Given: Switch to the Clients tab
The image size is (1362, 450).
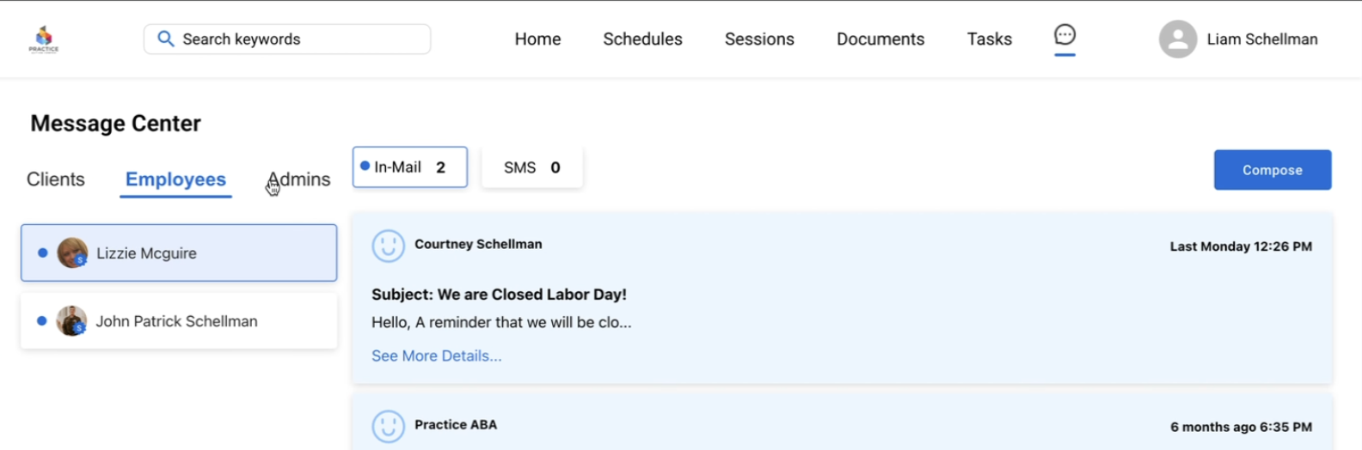Looking at the screenshot, I should (56, 179).
